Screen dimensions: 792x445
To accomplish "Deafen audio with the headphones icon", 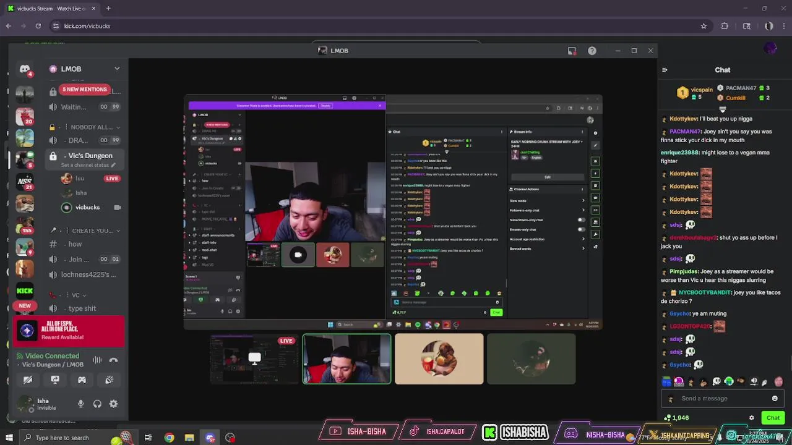I will [97, 404].
